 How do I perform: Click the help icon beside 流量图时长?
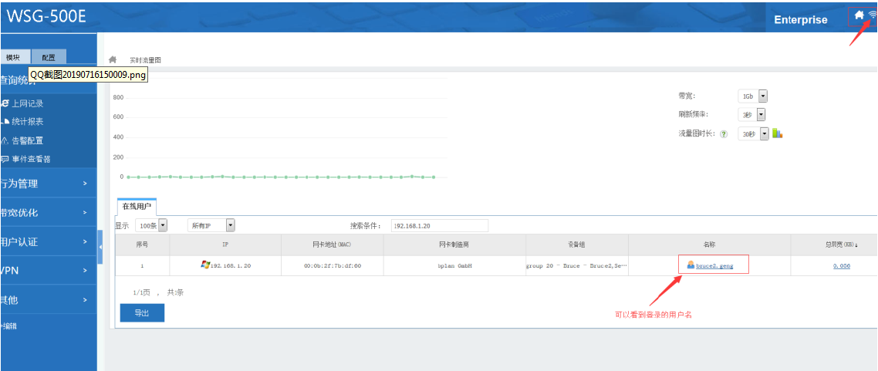click(x=724, y=134)
